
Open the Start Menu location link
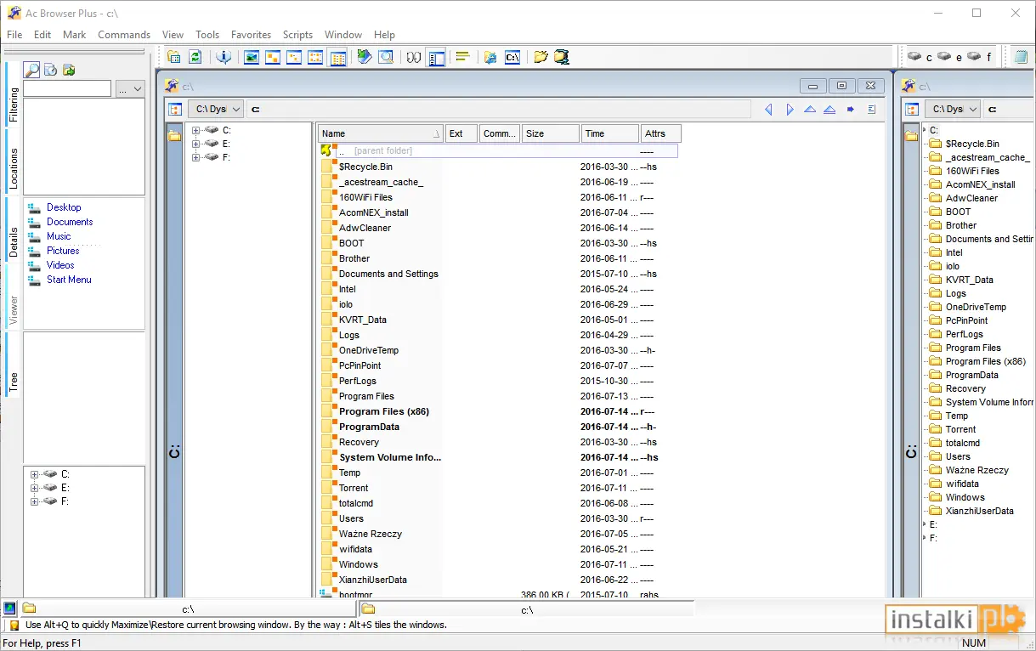click(69, 280)
